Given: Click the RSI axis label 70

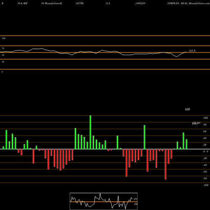Looking at the screenshot, I should (x=3, y=48).
